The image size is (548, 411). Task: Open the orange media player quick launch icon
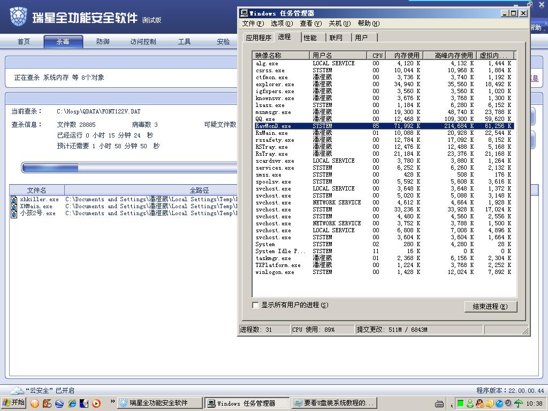pos(96,404)
